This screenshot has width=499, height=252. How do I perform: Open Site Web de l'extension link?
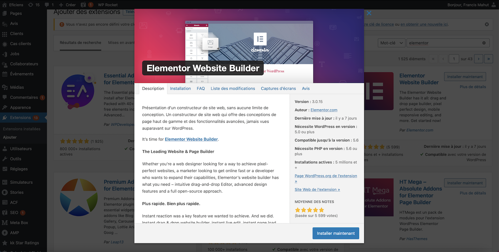click(317, 190)
